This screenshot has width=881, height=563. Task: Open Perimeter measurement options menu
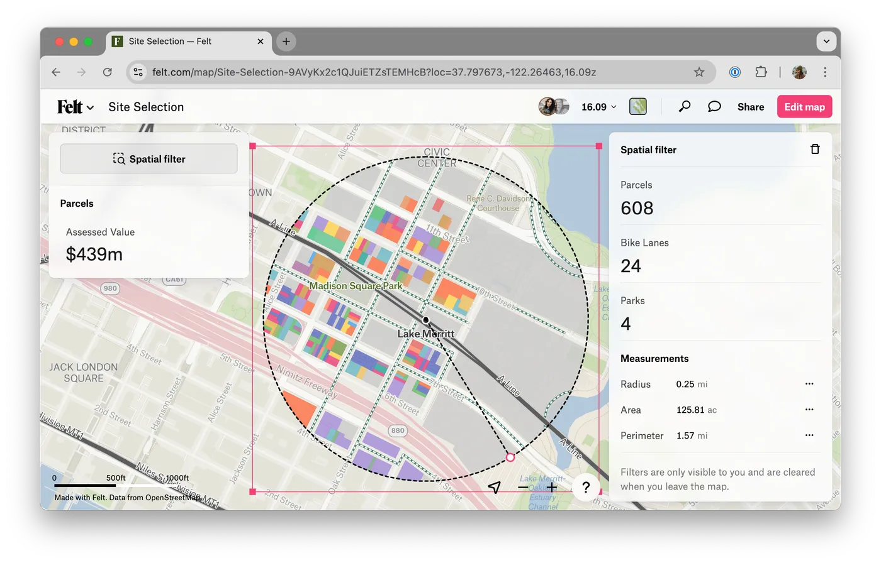point(809,435)
